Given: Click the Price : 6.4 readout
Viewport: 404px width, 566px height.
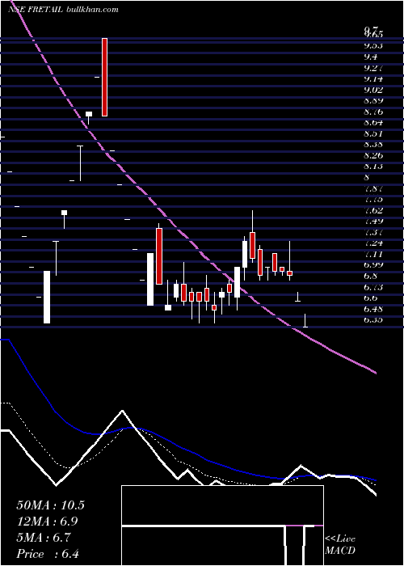Looking at the screenshot, I should (48, 554).
